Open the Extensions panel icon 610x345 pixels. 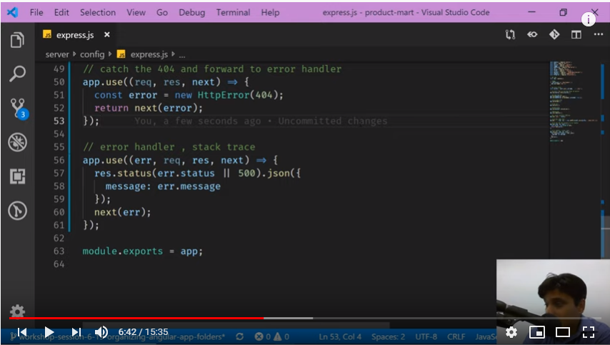coord(17,176)
